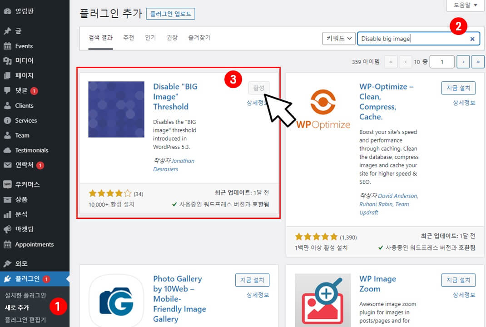Click 지금 설치 for WP Image Zoom

pyautogui.click(x=458, y=280)
